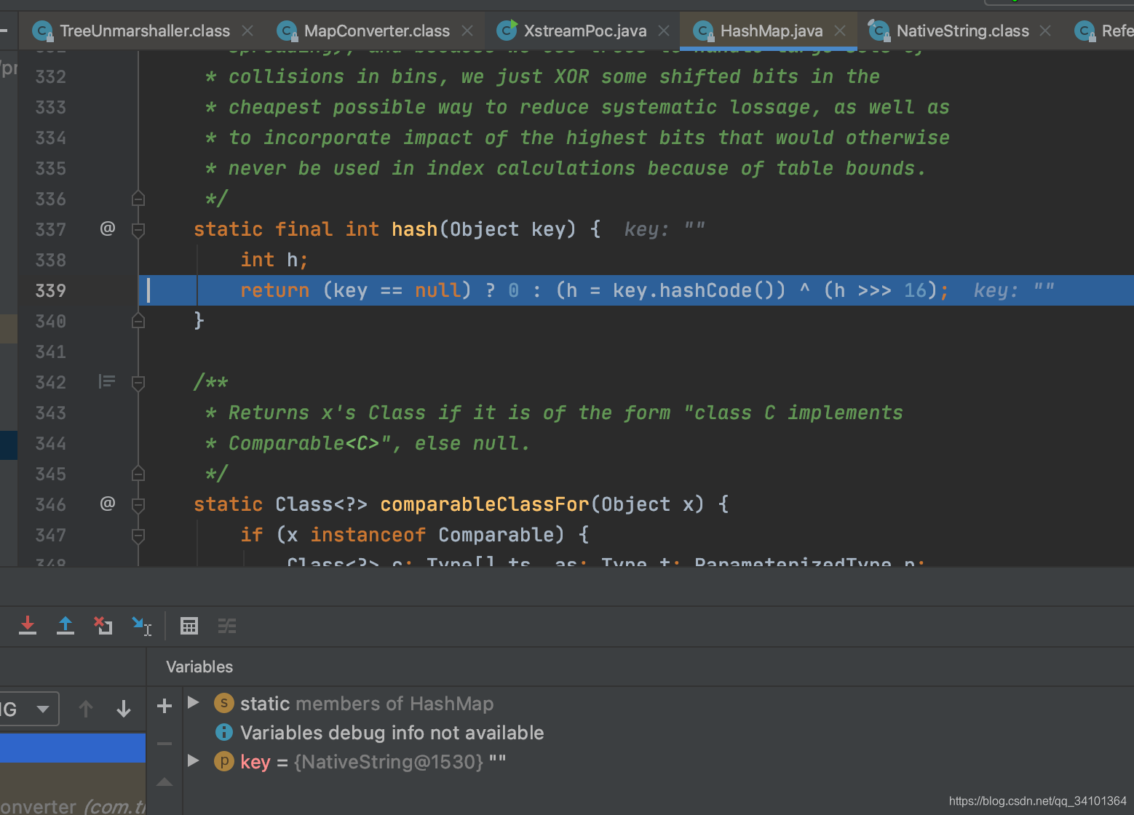Viewport: 1134px width, 815px height.
Task: Close the XstreamPoc.java tab
Action: [x=664, y=31]
